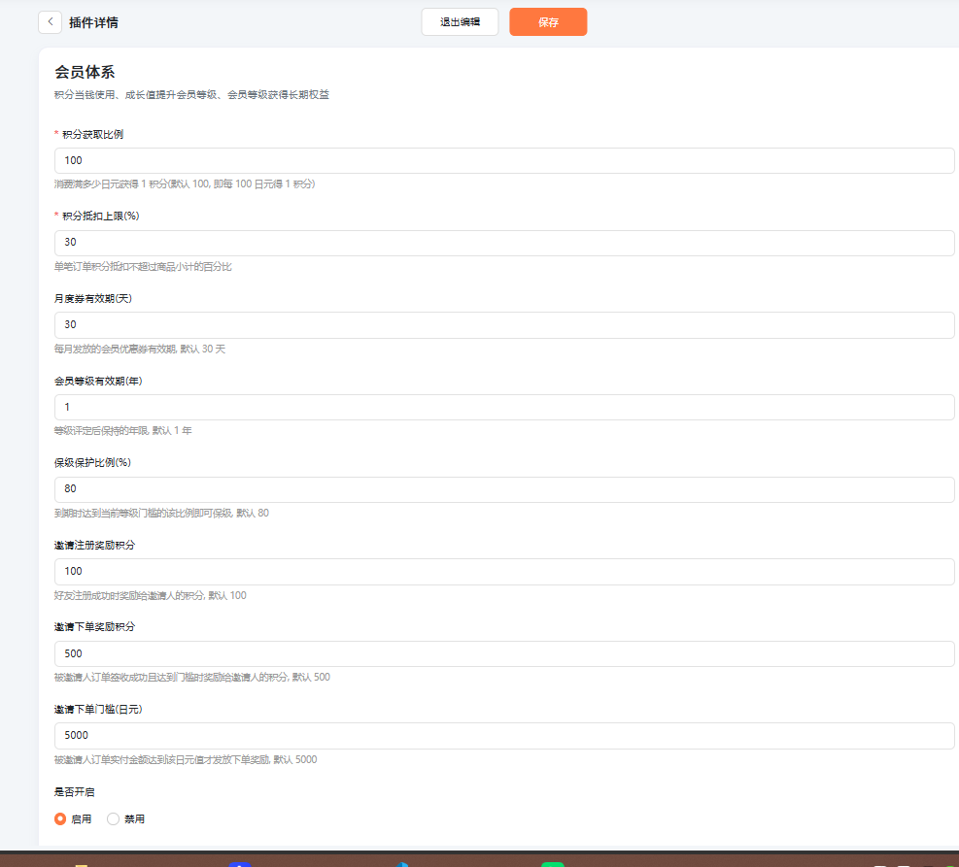Click the hint text ending 默认 30 天
The height and width of the screenshot is (867, 959).
tap(140, 349)
